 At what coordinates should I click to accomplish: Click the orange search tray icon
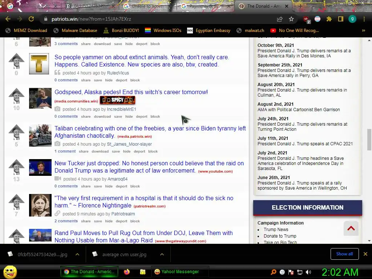tap(273, 272)
